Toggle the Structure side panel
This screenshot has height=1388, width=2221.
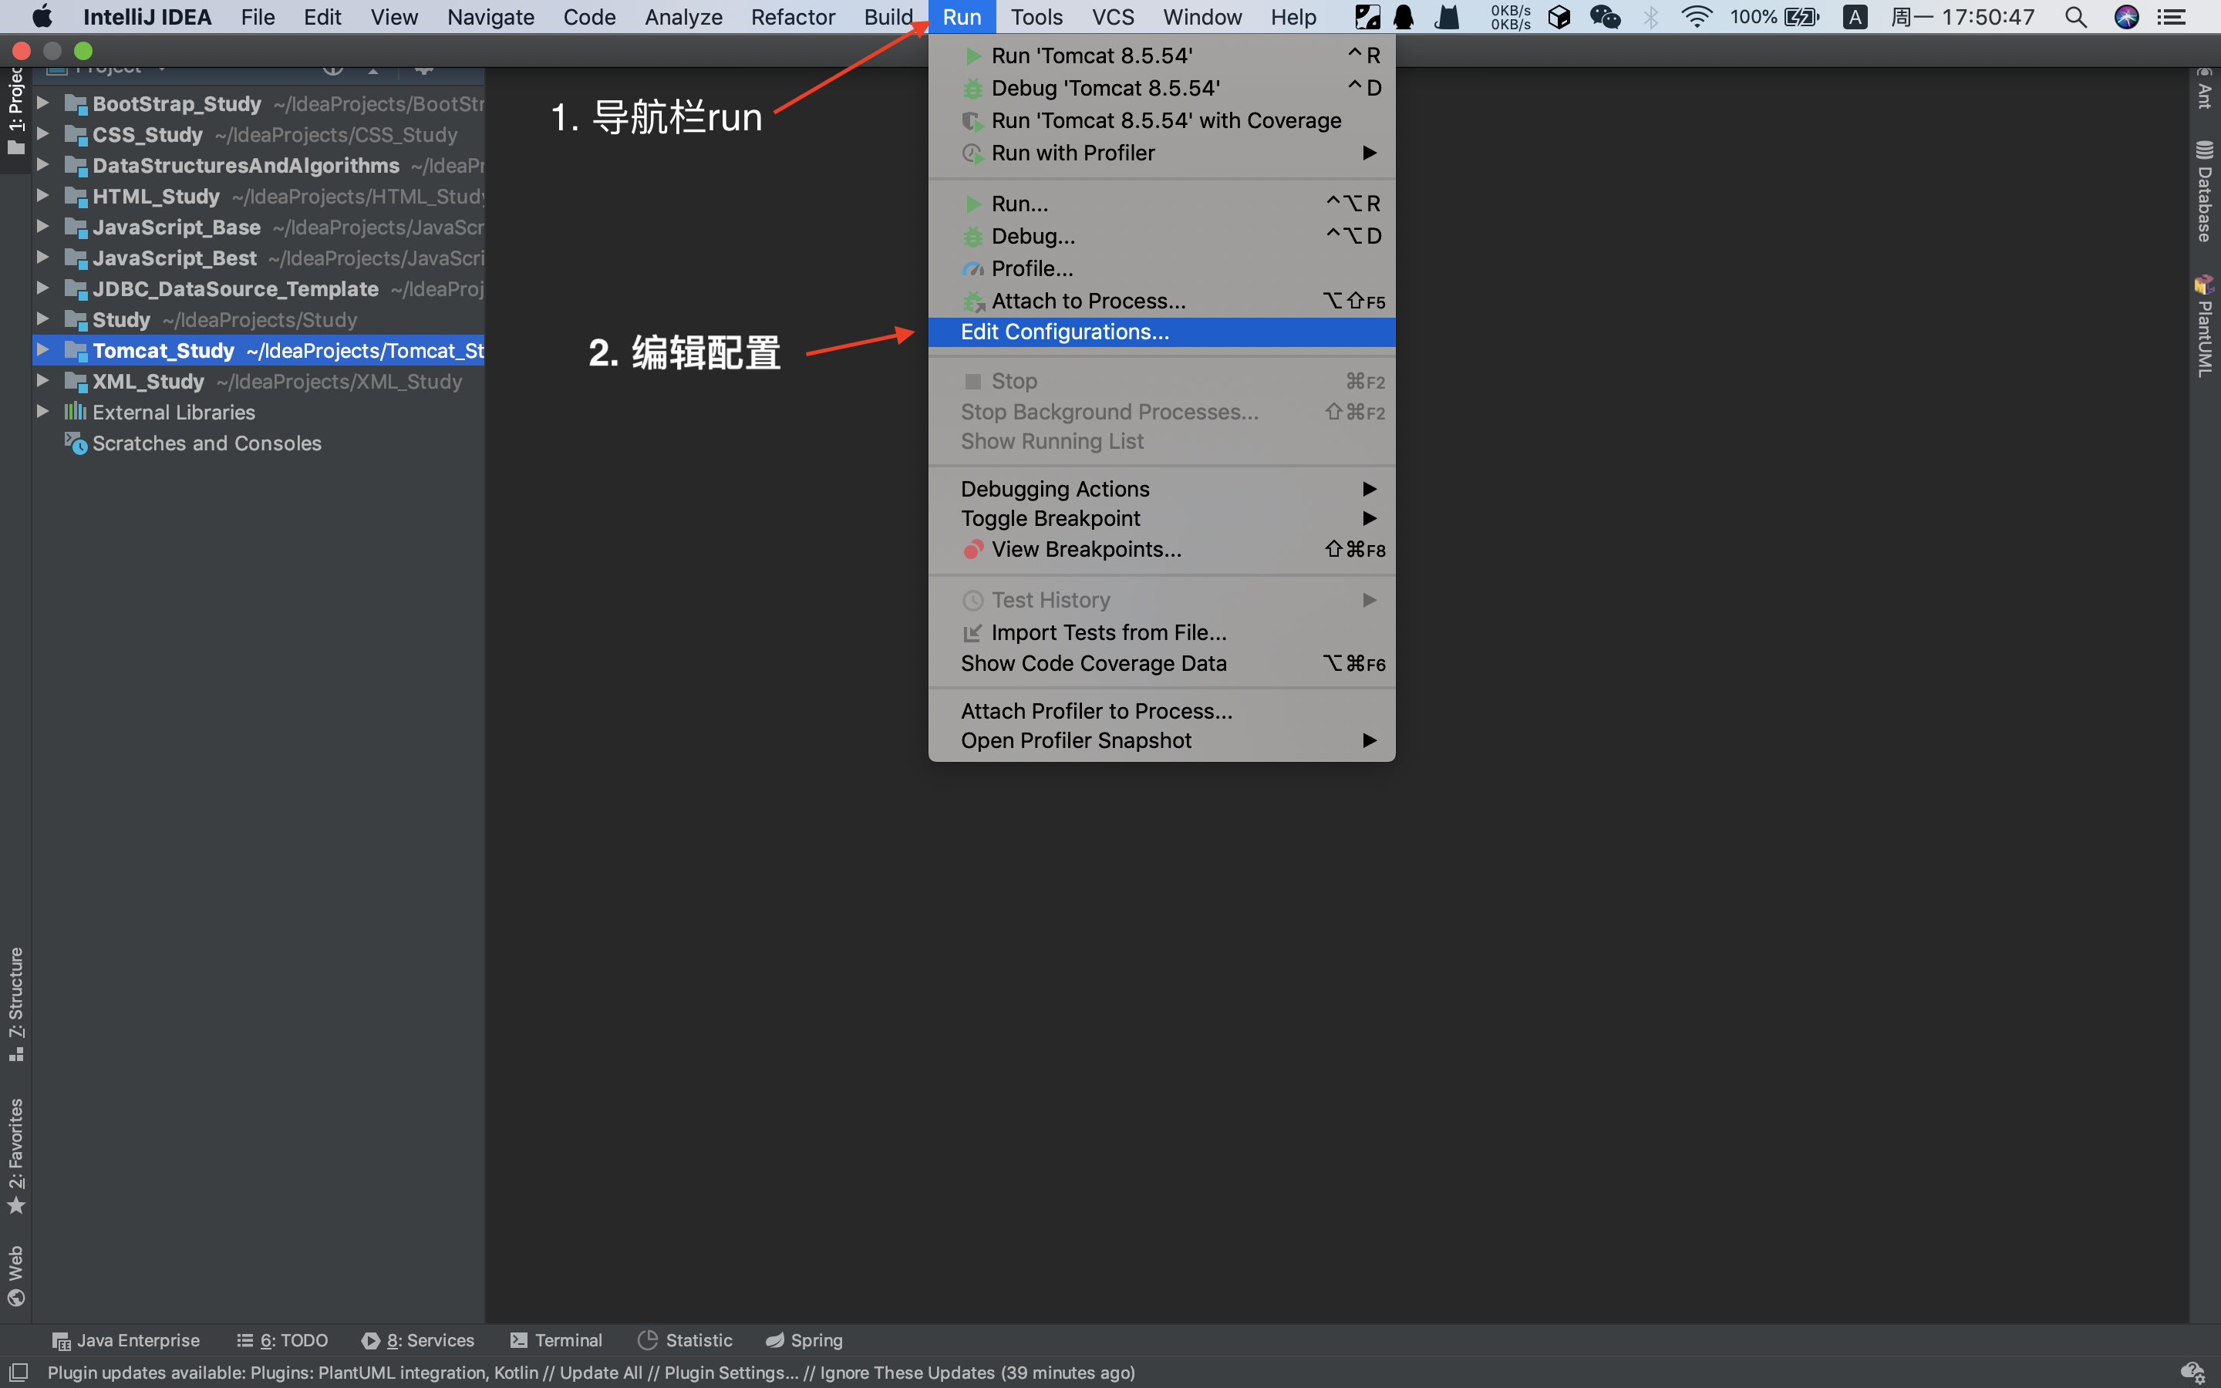coord(15,1002)
